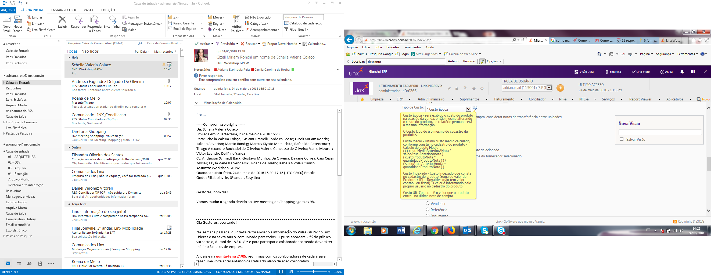
Task: Click the Linx home icon near company name
Action: [474, 89]
